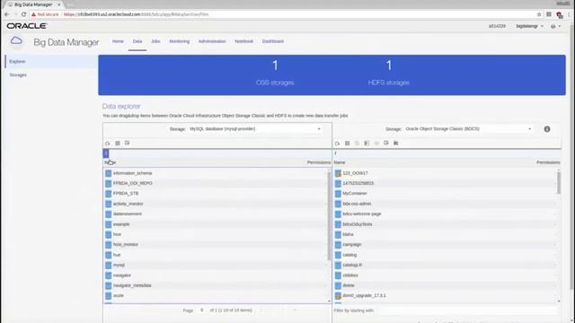Viewport: 575px width, 323px height.
Task: Open the Oracle Object Storage Classic dropdown
Action: 468,129
